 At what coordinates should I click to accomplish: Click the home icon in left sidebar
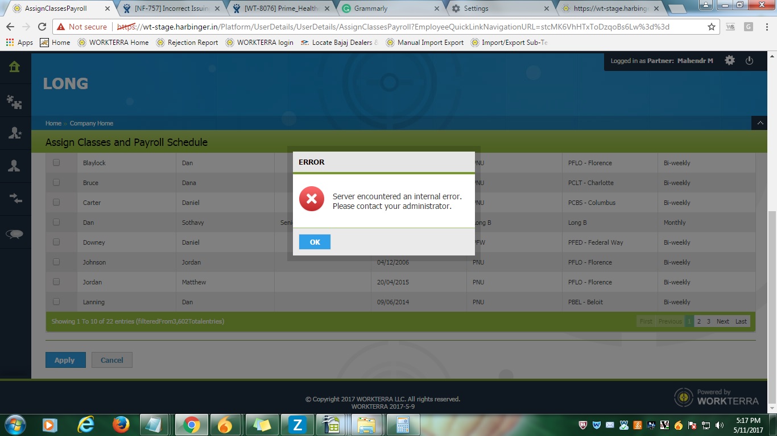point(15,67)
